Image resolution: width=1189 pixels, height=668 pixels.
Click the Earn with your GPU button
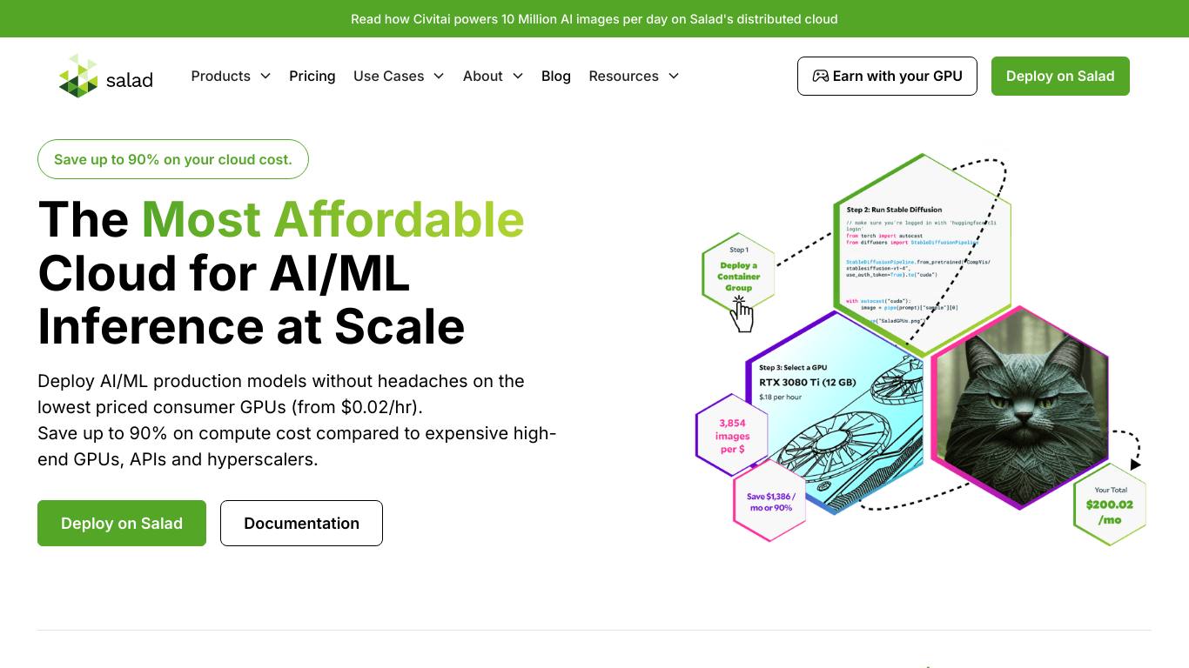pyautogui.click(x=887, y=76)
